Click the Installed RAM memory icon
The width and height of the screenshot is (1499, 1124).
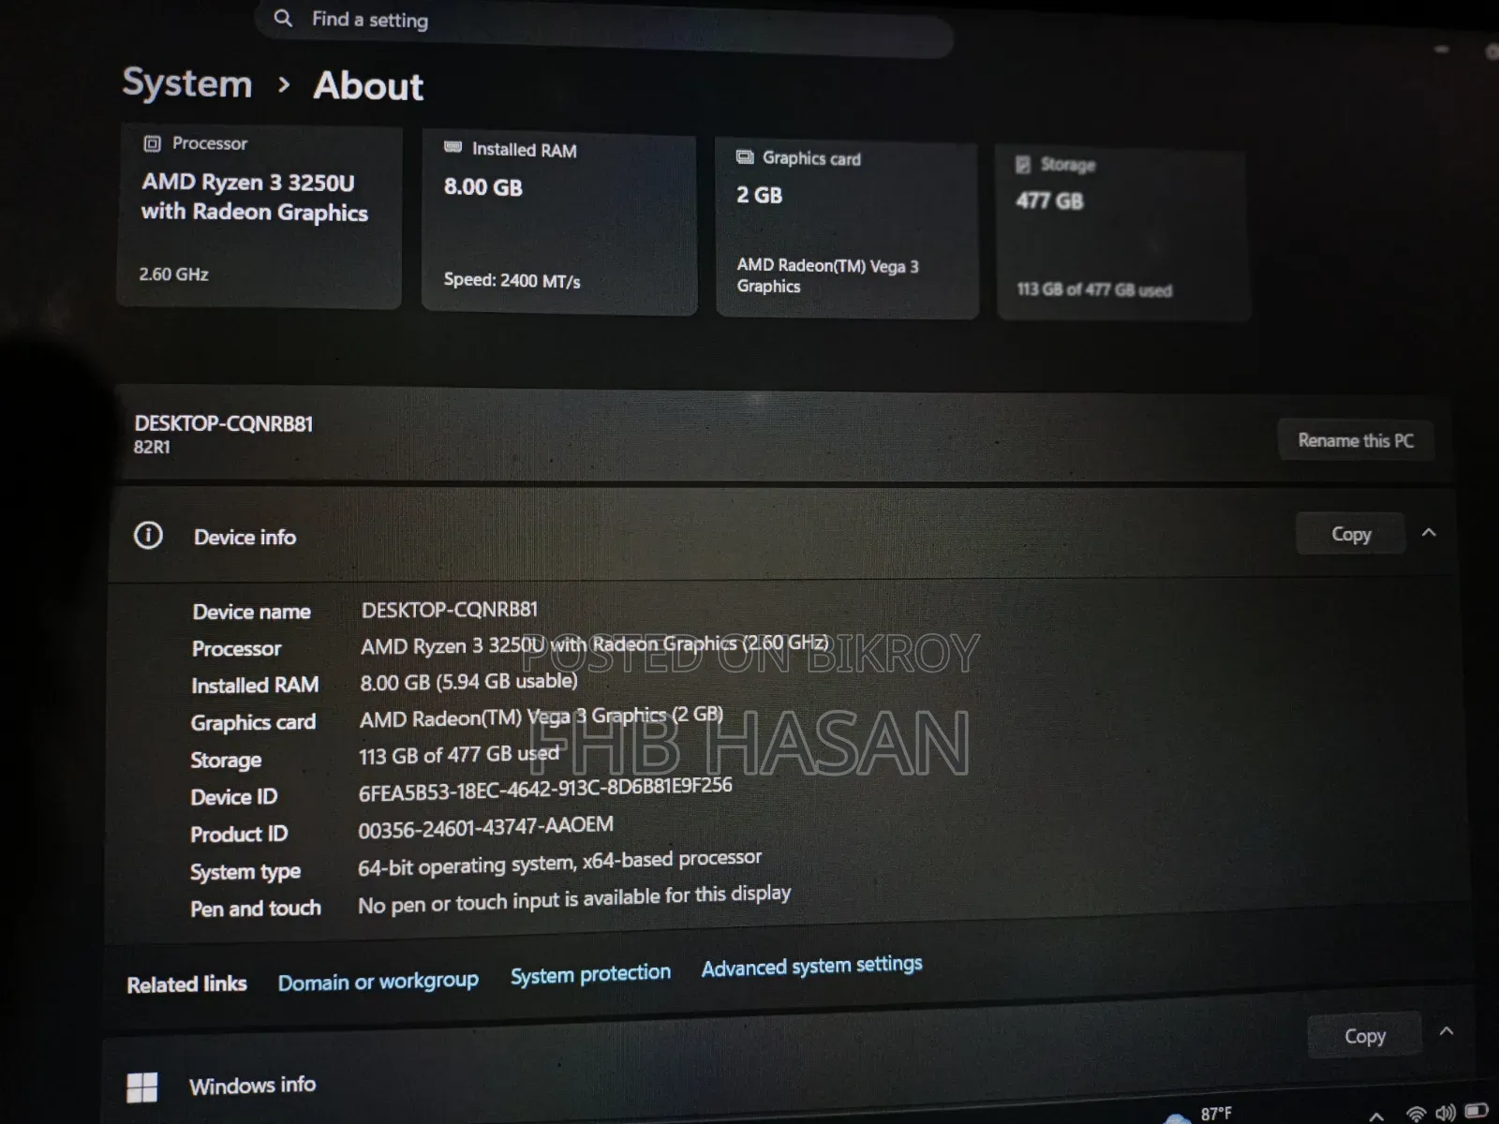(453, 147)
